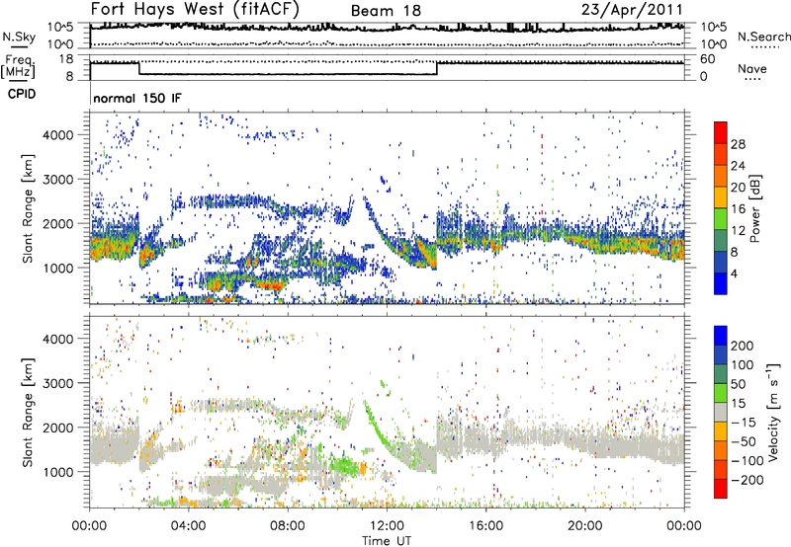Click the date '23/Apr/2011'
791x547 pixels.
pyautogui.click(x=632, y=10)
